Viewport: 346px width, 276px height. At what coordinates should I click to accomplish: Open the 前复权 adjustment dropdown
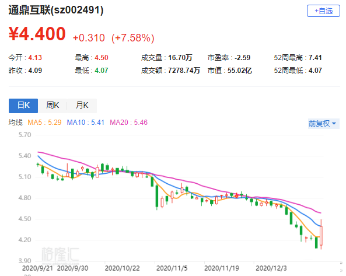(x=323, y=123)
